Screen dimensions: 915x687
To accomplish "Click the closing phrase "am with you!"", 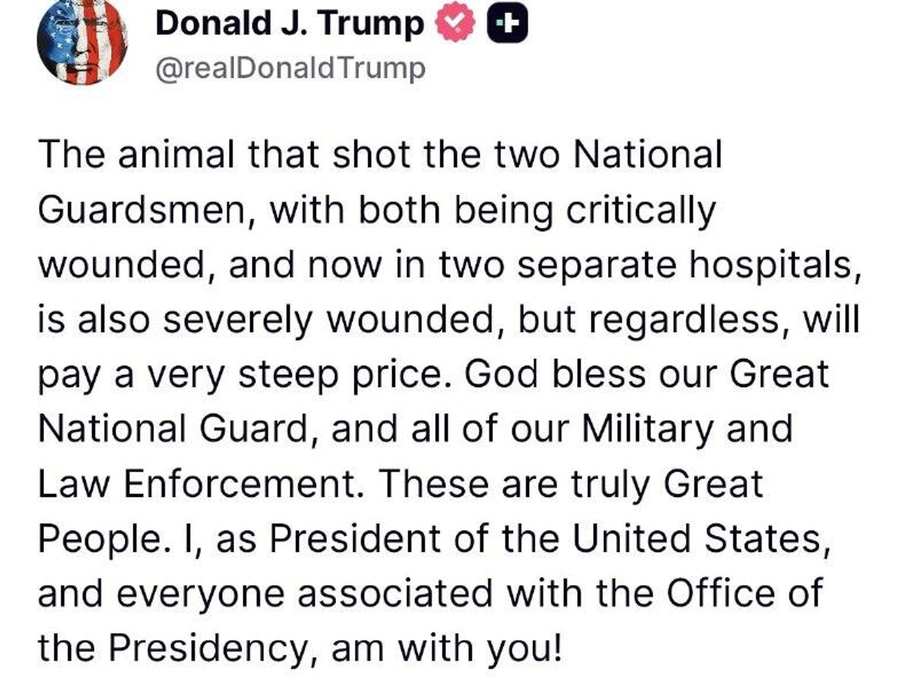I will [447, 648].
